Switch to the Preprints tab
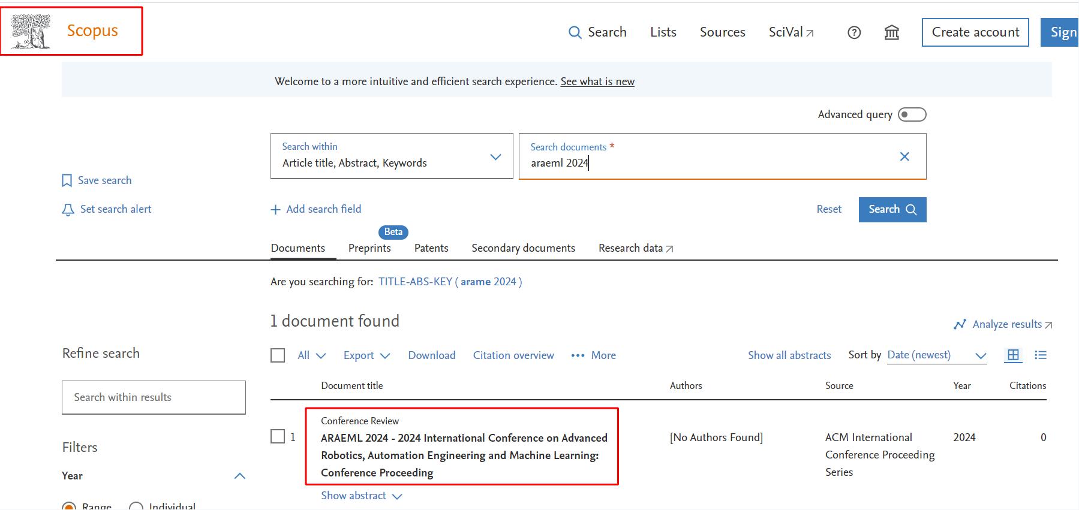 click(x=369, y=248)
